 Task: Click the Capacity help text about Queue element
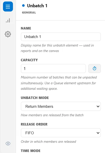pyautogui.click(x=58, y=83)
